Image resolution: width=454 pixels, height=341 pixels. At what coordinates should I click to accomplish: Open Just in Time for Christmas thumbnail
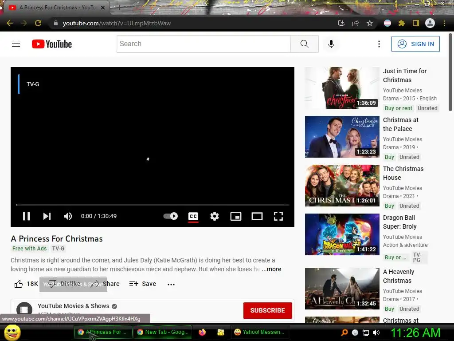tap(342, 88)
